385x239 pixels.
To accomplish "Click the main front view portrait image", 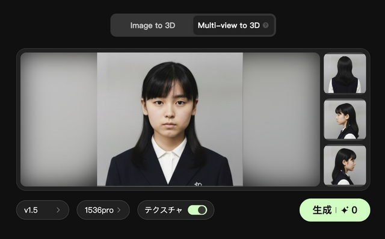I will 170,119.
